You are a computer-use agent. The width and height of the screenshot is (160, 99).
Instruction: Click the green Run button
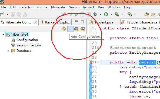tap(106, 14)
